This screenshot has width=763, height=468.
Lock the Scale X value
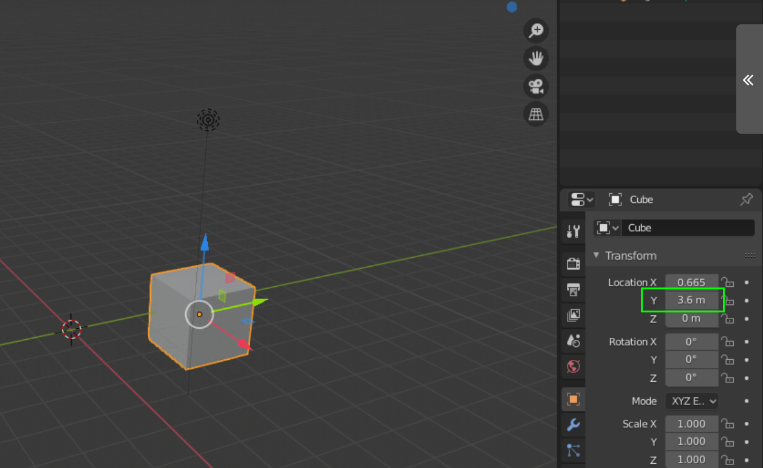[x=727, y=424]
